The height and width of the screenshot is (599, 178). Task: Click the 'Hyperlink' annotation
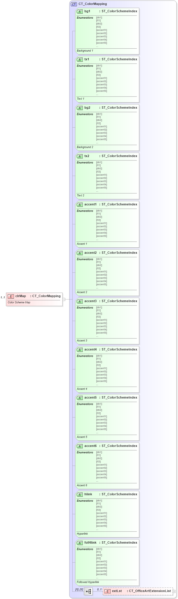82,534
